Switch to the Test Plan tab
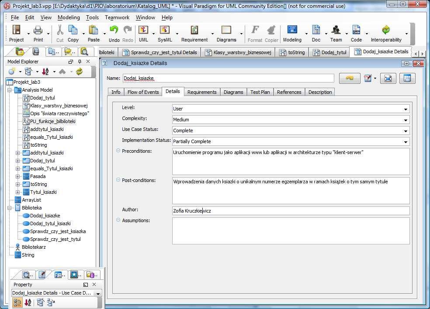 (260, 92)
